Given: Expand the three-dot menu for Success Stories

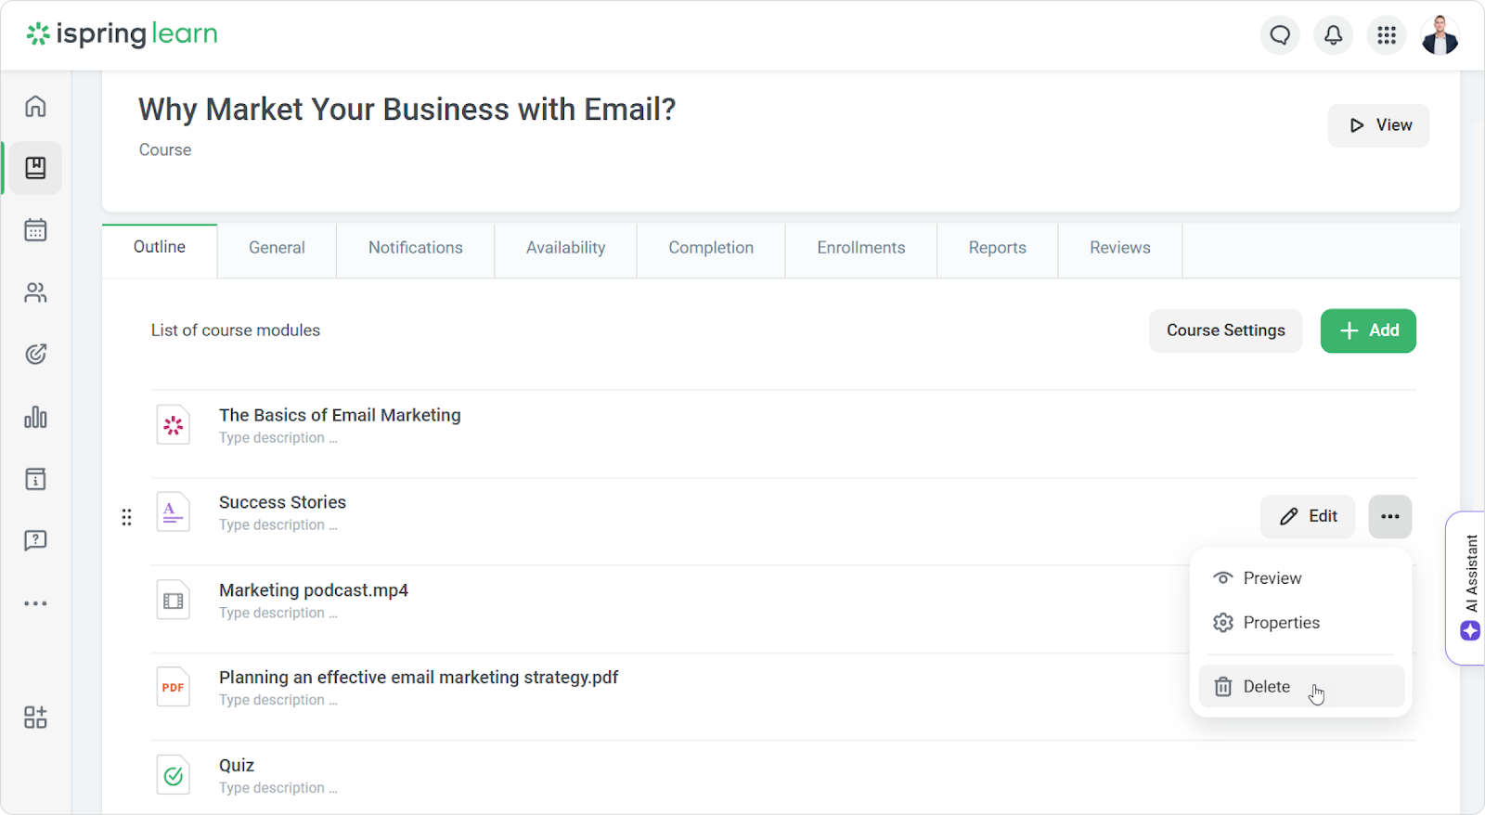Looking at the screenshot, I should (x=1389, y=517).
